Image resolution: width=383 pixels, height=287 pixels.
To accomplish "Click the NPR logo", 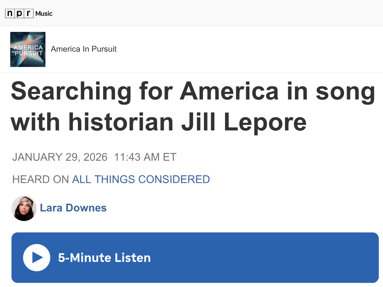I will pyautogui.click(x=19, y=13).
